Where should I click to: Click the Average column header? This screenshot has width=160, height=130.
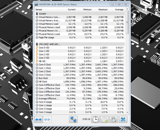(x=117, y=9)
